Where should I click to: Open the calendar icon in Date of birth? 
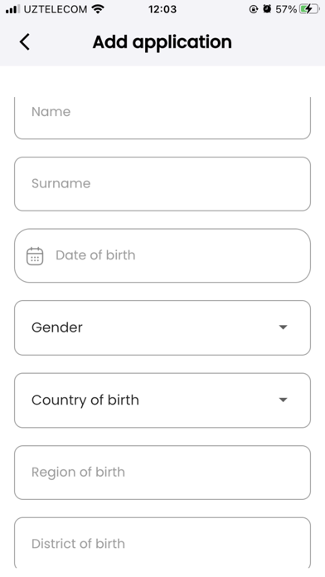(35, 255)
